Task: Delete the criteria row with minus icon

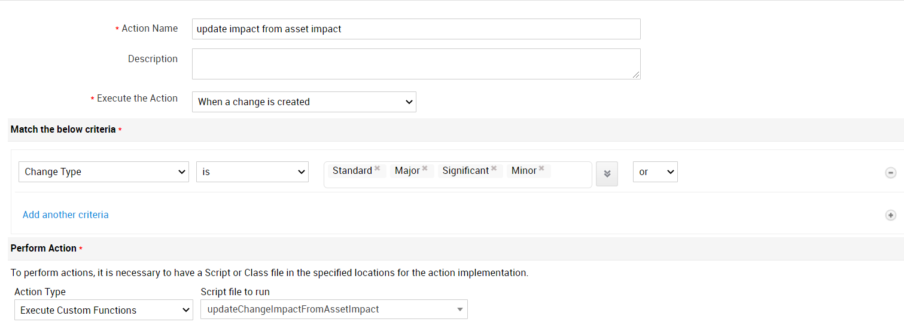Action: pyautogui.click(x=891, y=173)
